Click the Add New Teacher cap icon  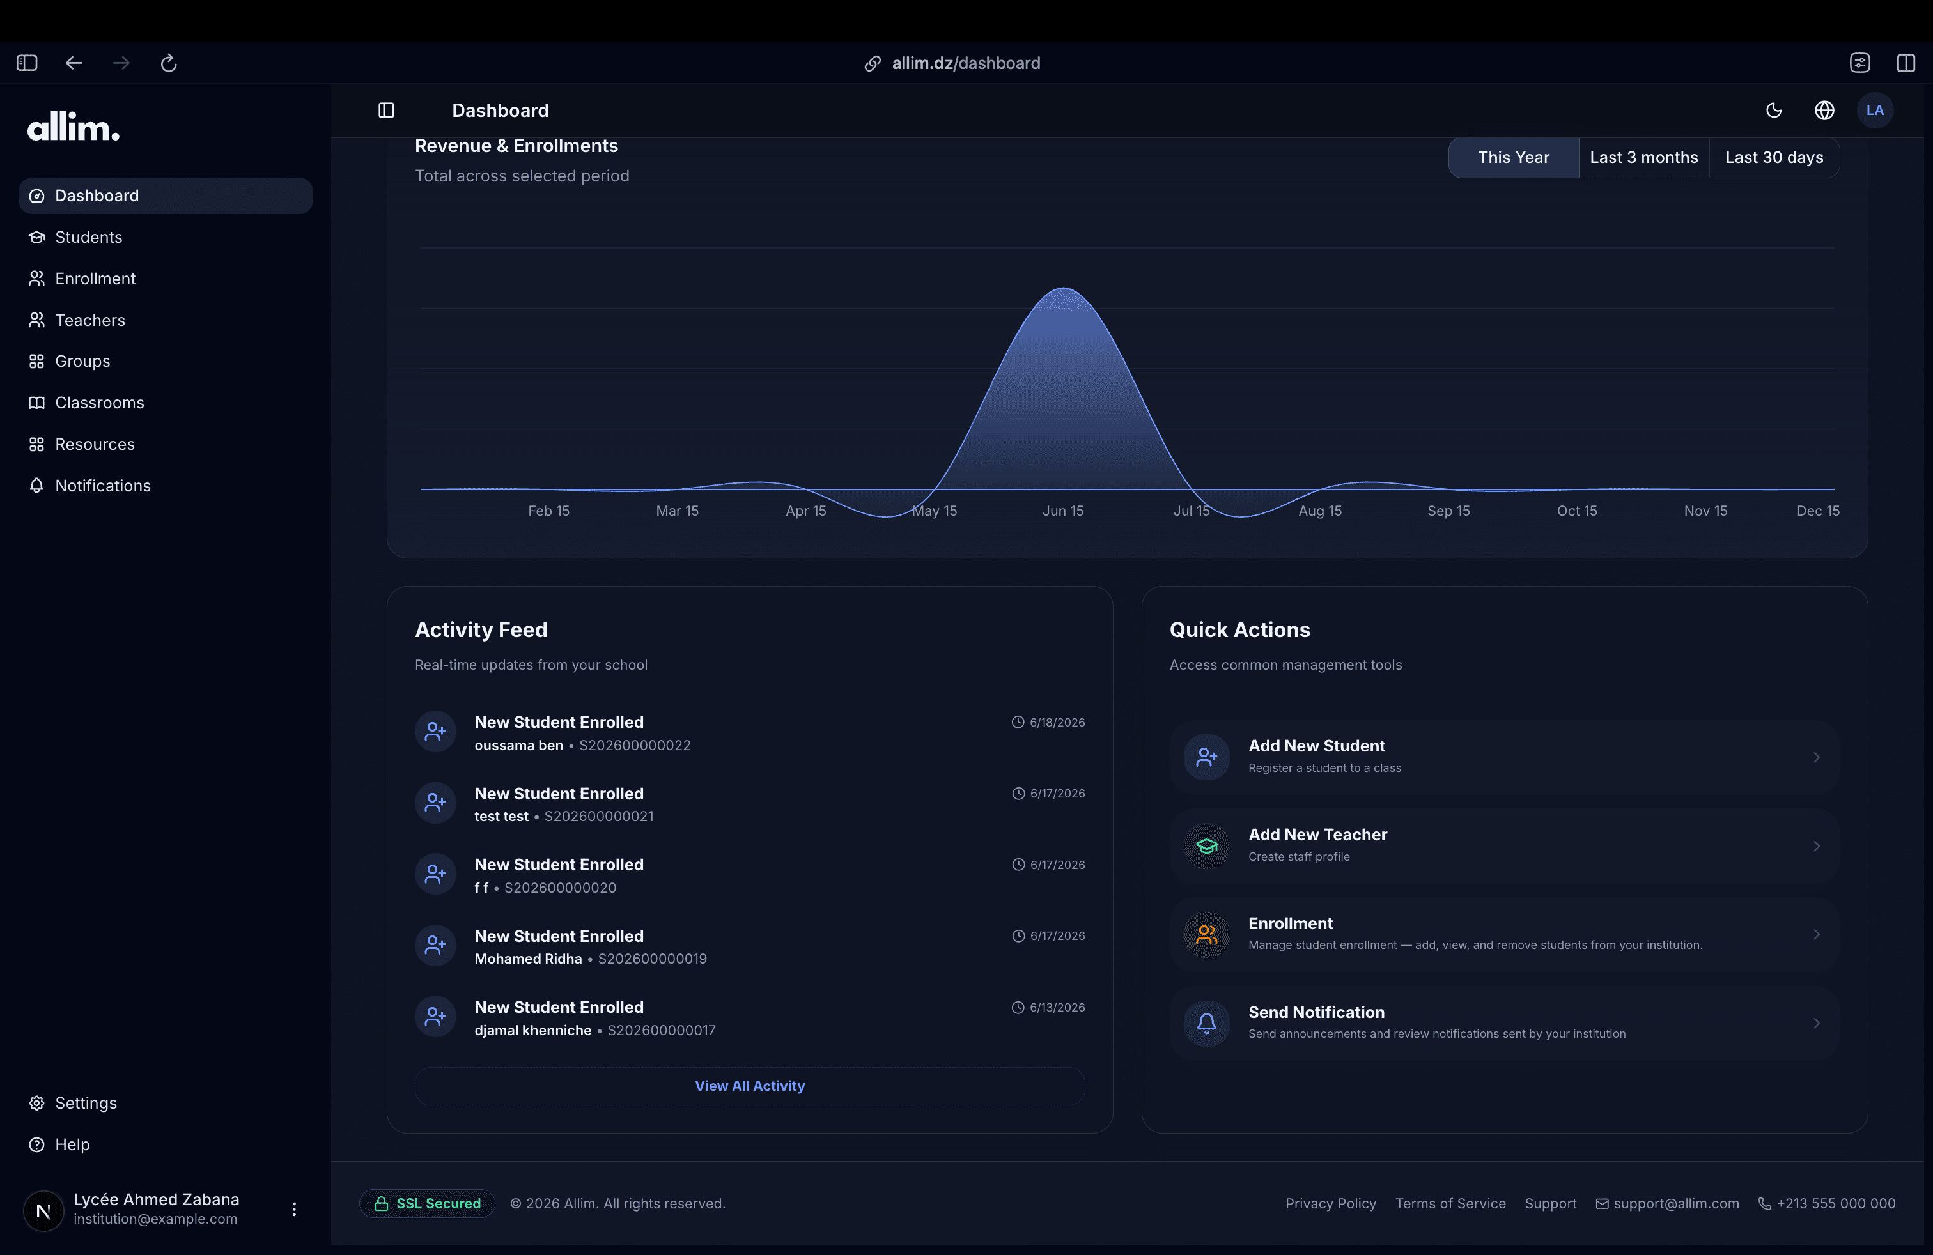(x=1206, y=845)
